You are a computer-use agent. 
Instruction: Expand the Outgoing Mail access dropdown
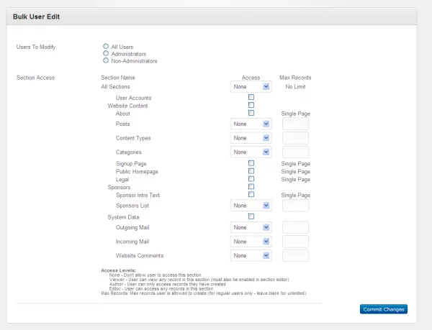[x=251, y=227]
